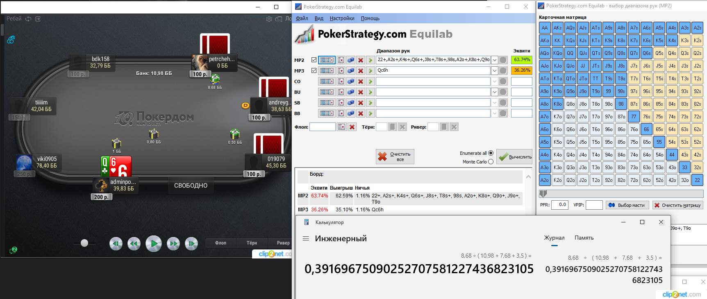
Task: Toggle Q6s cell in card matrix
Action: [646, 53]
